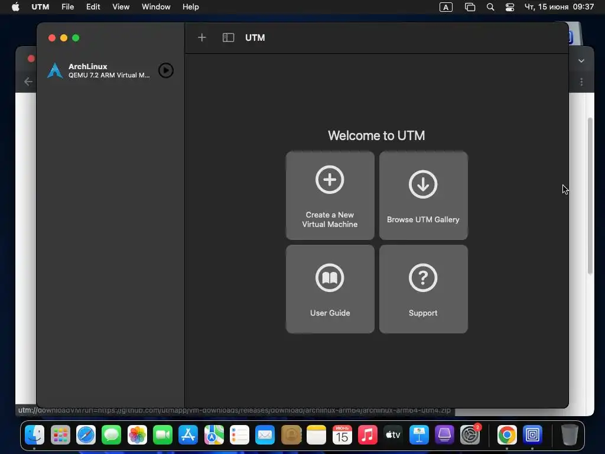Screen dimensions: 605x454
Task: Open Music from the Dock
Action: (367, 435)
